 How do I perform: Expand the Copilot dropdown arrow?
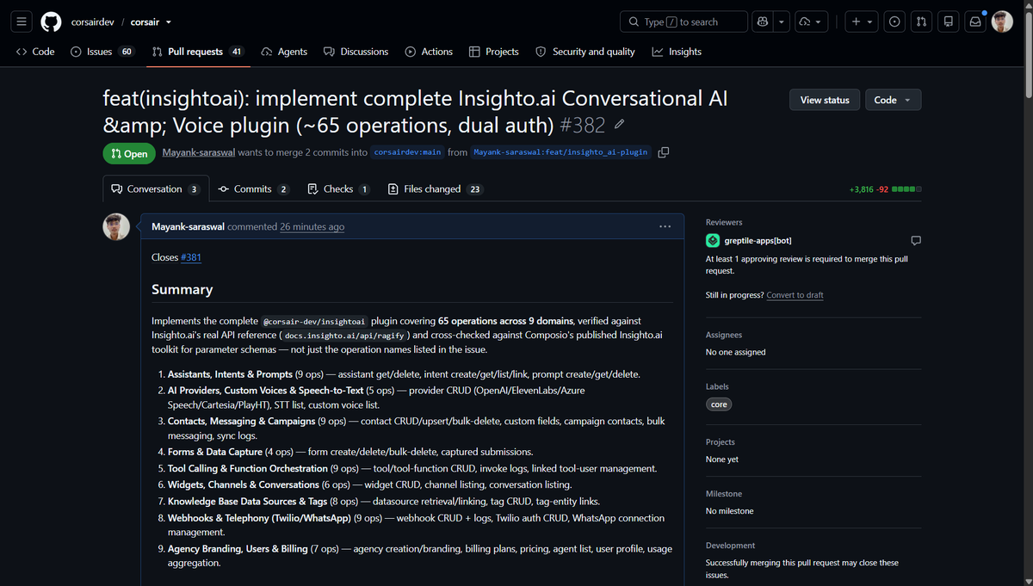[782, 22]
